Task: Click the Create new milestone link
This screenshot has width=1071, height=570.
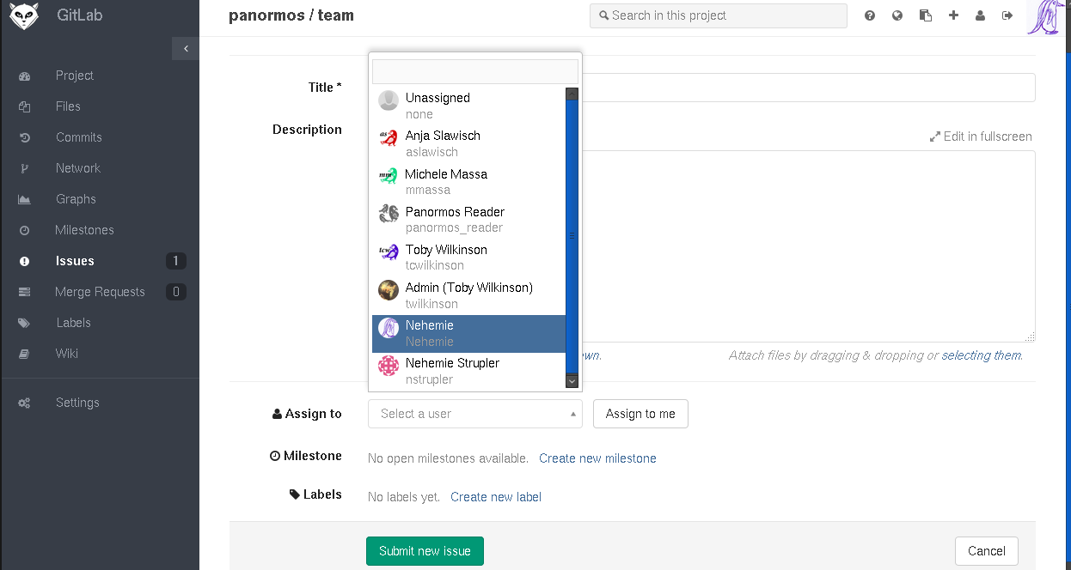Action: (x=597, y=458)
